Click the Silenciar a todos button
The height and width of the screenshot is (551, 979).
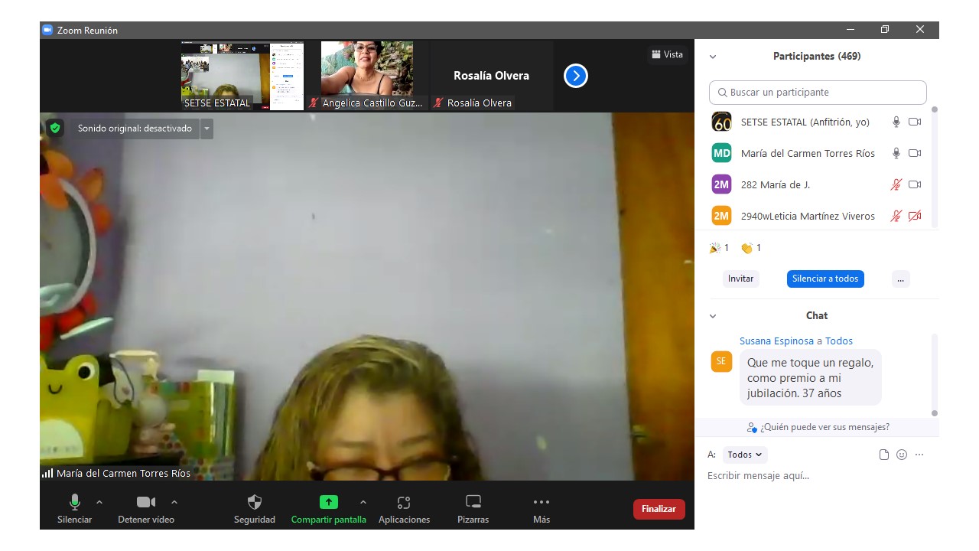tap(825, 279)
